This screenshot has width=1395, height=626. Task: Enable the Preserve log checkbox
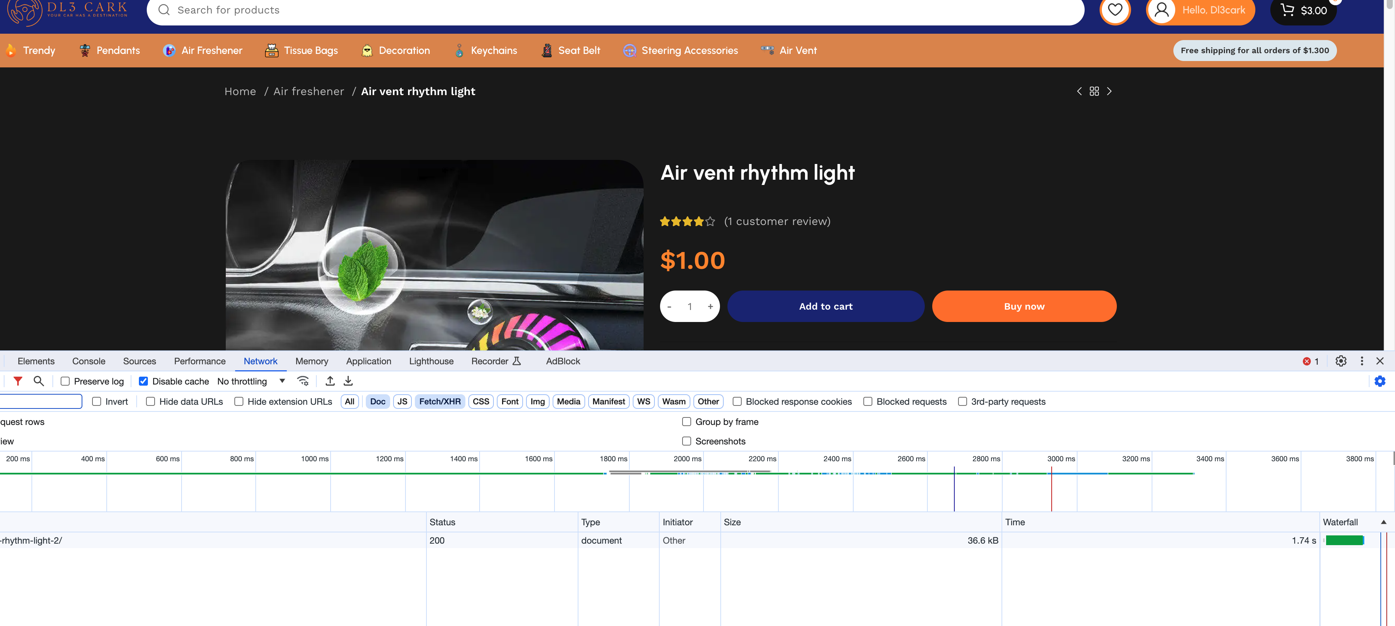pyautogui.click(x=65, y=381)
